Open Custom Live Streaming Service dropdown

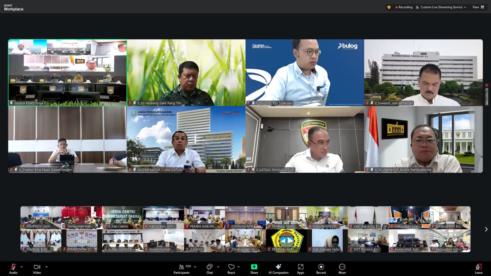(x=441, y=7)
